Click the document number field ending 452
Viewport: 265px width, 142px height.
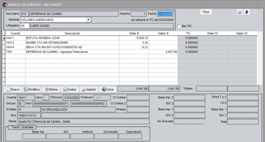pyautogui.click(x=89, y=104)
